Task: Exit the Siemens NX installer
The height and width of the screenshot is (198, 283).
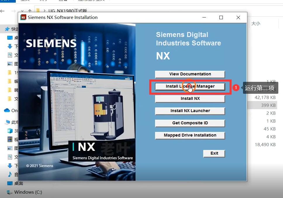Action: tap(214, 153)
